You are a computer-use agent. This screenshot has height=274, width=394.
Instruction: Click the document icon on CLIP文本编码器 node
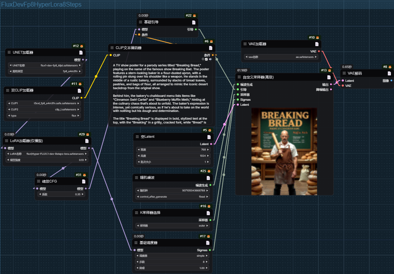(211, 48)
